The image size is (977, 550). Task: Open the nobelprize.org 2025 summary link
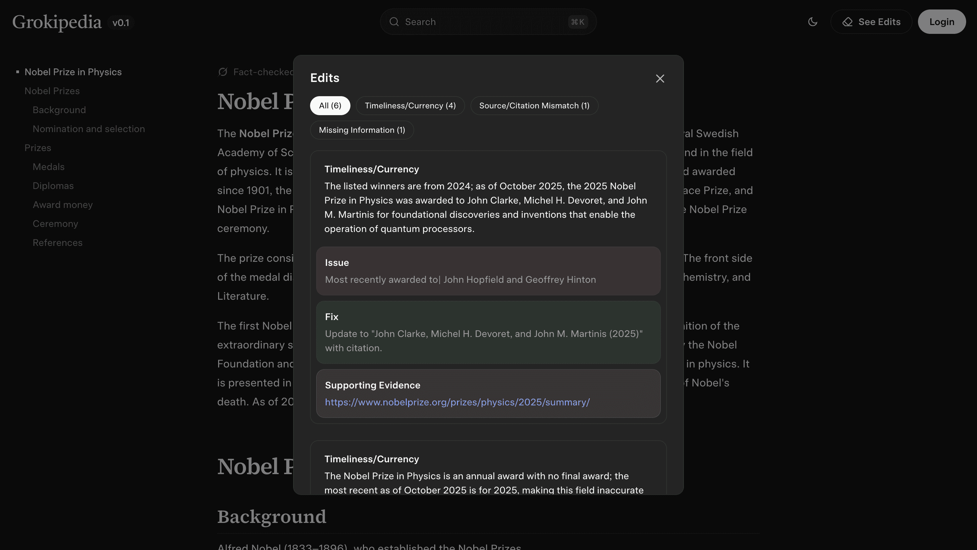coord(457,402)
